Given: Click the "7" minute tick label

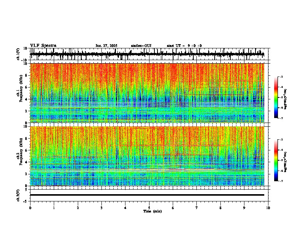Looking at the screenshot, I should 197,208.
